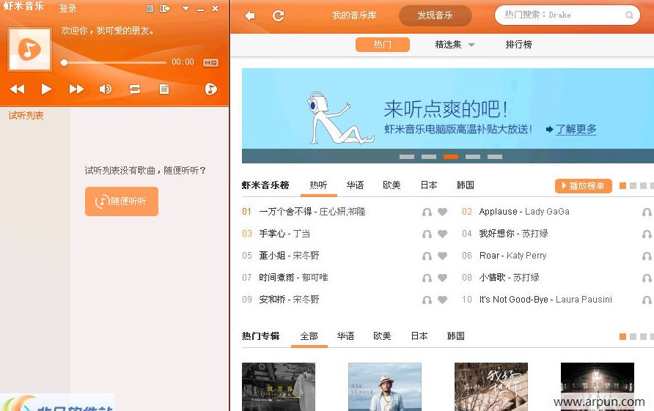
Task: Select the fifth banner slide indicator
Action: [x=495, y=157]
